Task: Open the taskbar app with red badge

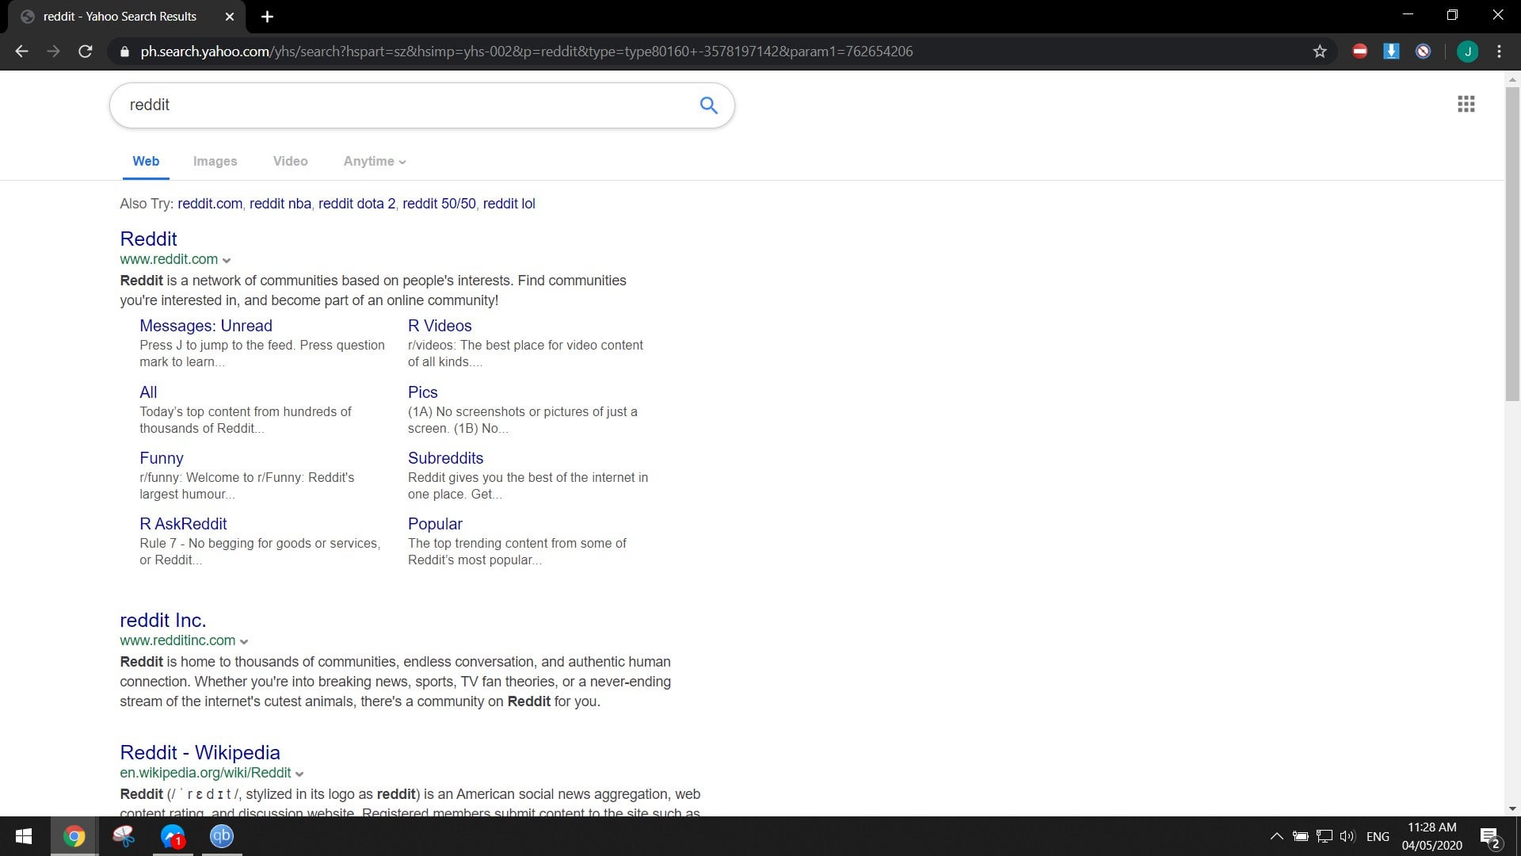Action: point(173,836)
